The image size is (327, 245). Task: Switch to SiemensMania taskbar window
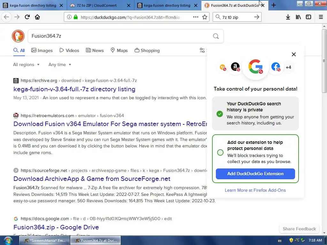click(44, 241)
